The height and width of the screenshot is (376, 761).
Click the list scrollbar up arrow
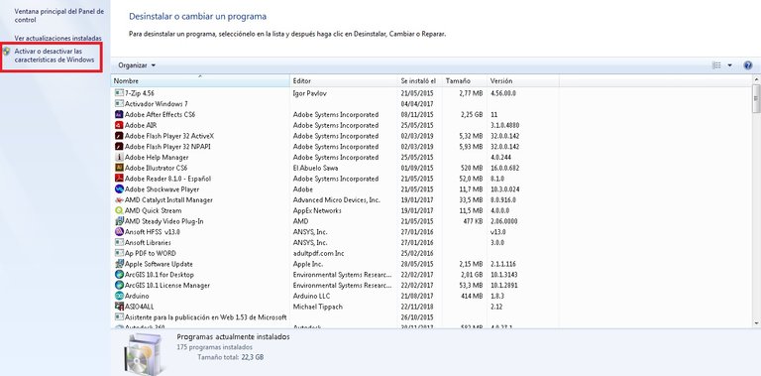click(x=757, y=79)
